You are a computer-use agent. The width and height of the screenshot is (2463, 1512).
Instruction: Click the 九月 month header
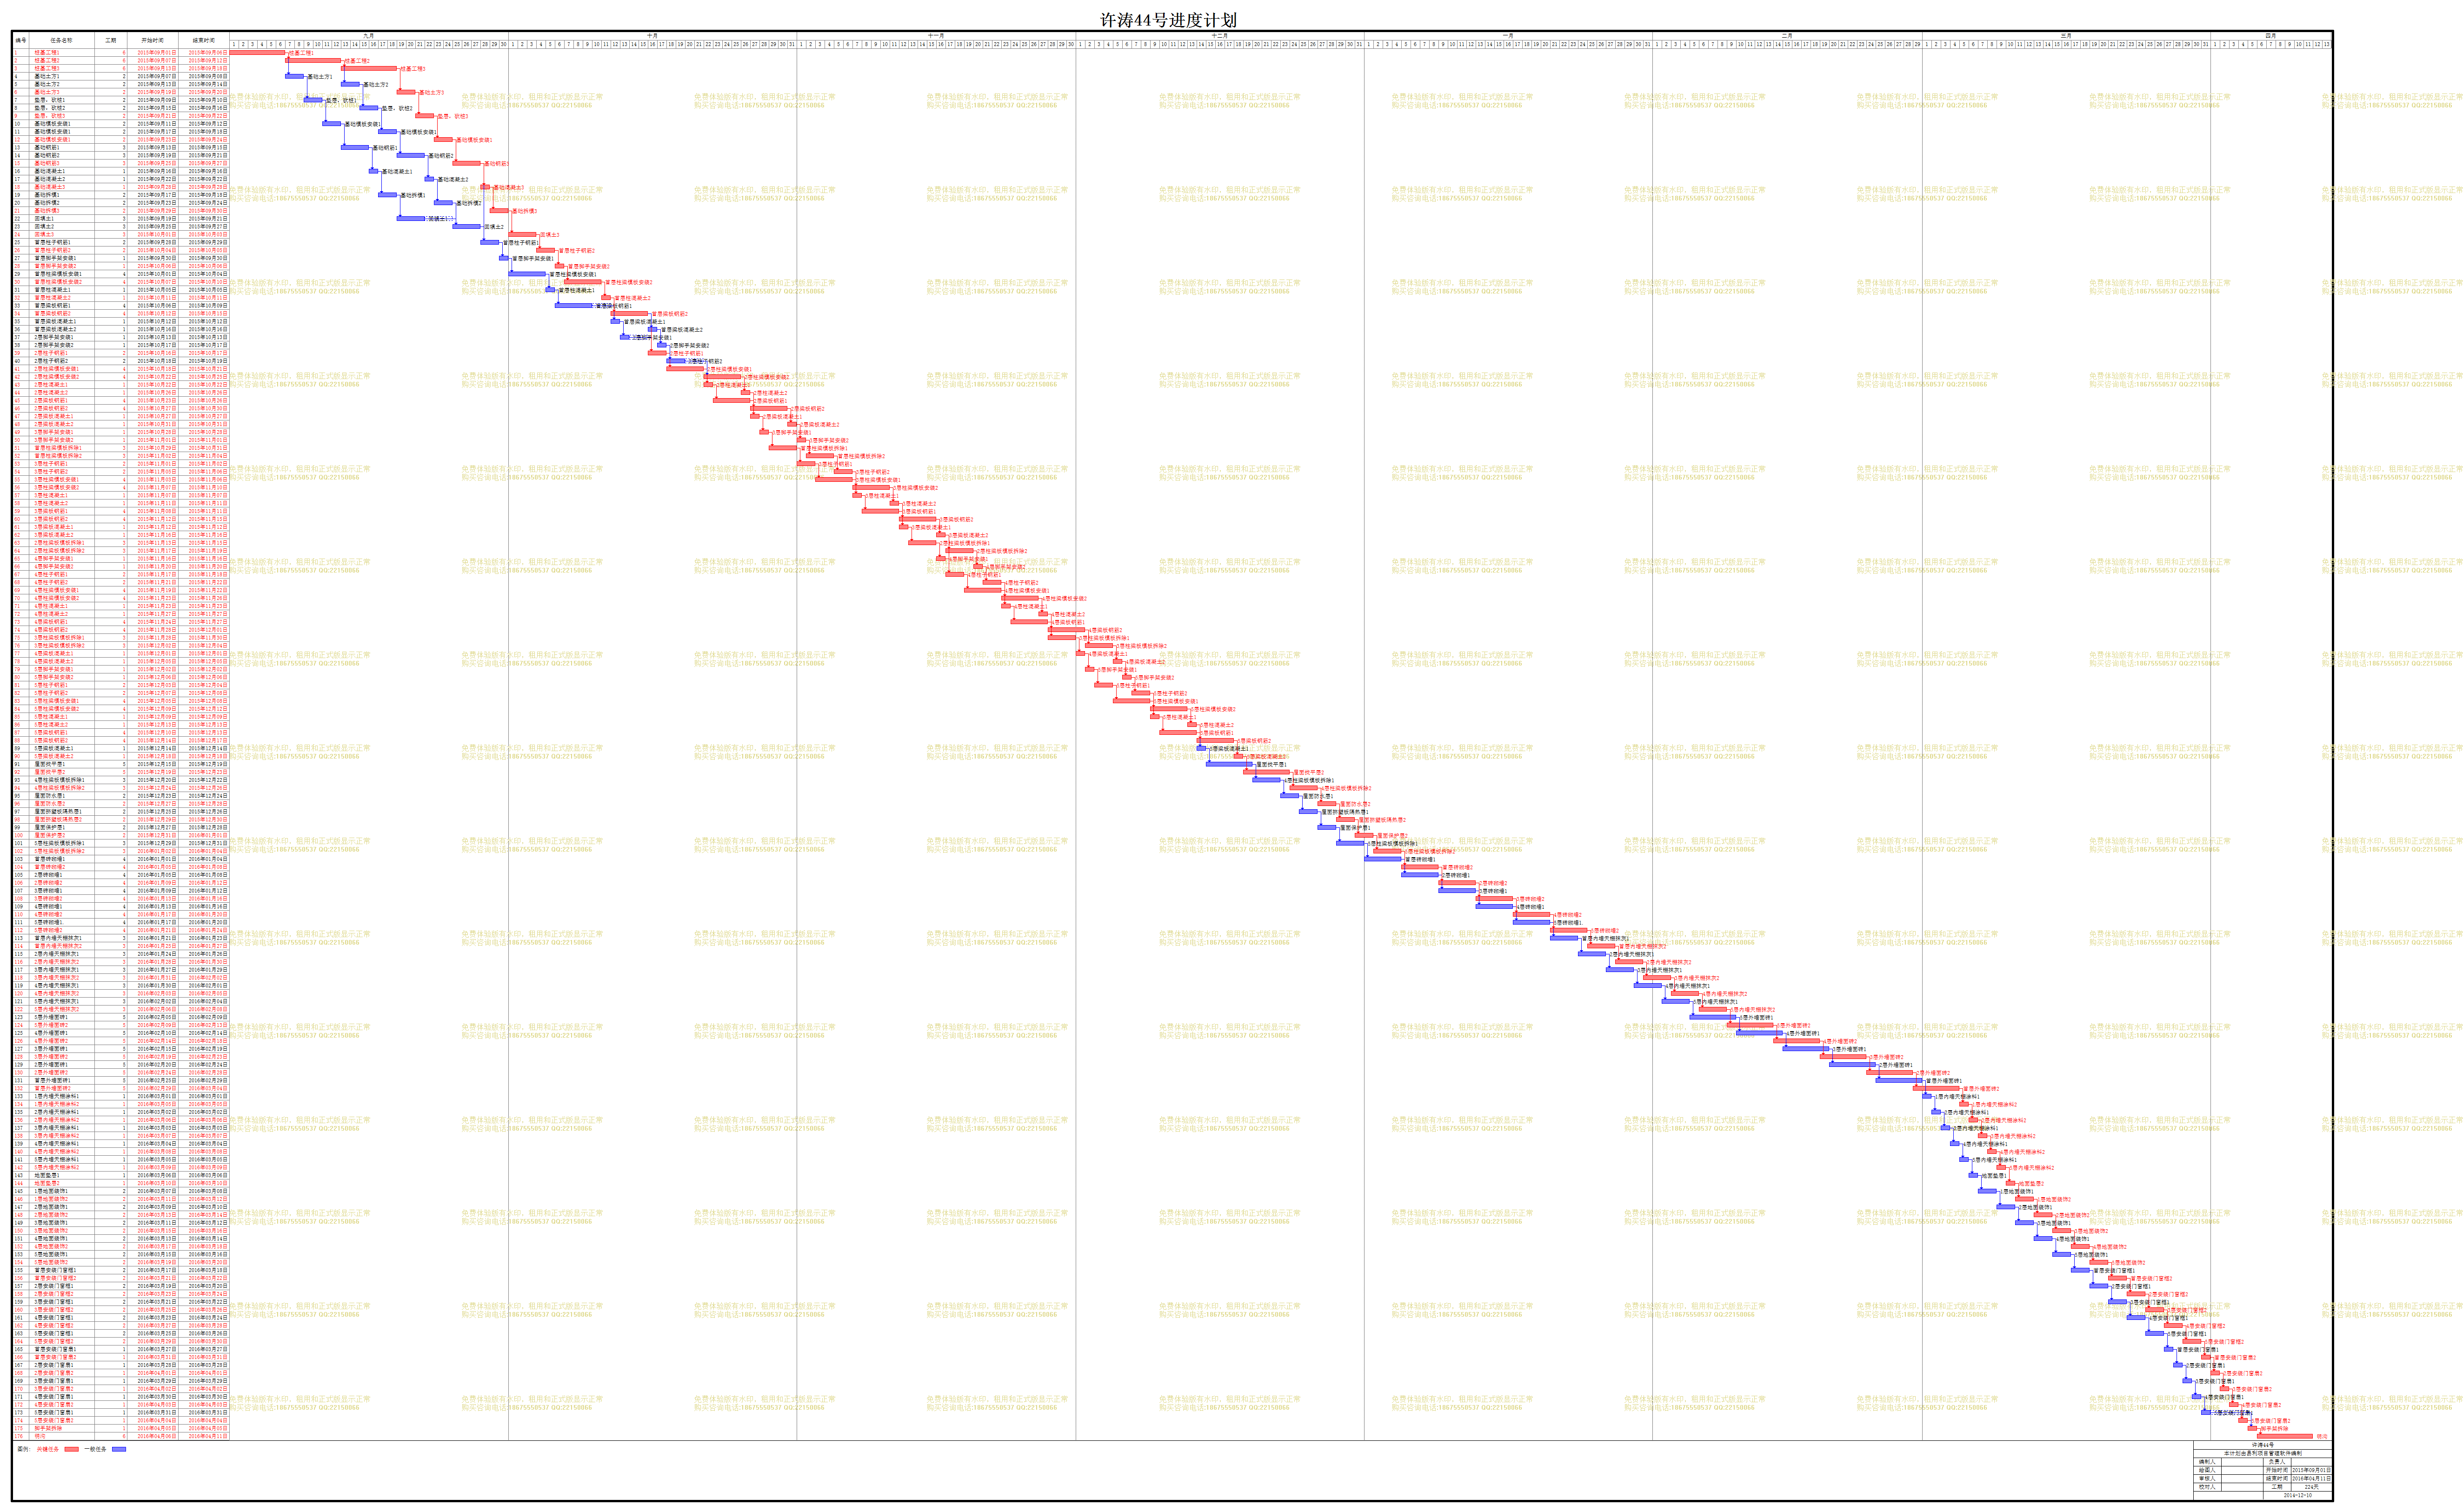pyautogui.click(x=368, y=36)
